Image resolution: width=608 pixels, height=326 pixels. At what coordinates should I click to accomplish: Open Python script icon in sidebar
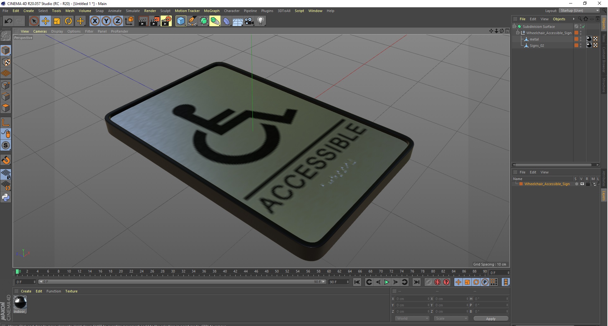click(x=6, y=197)
